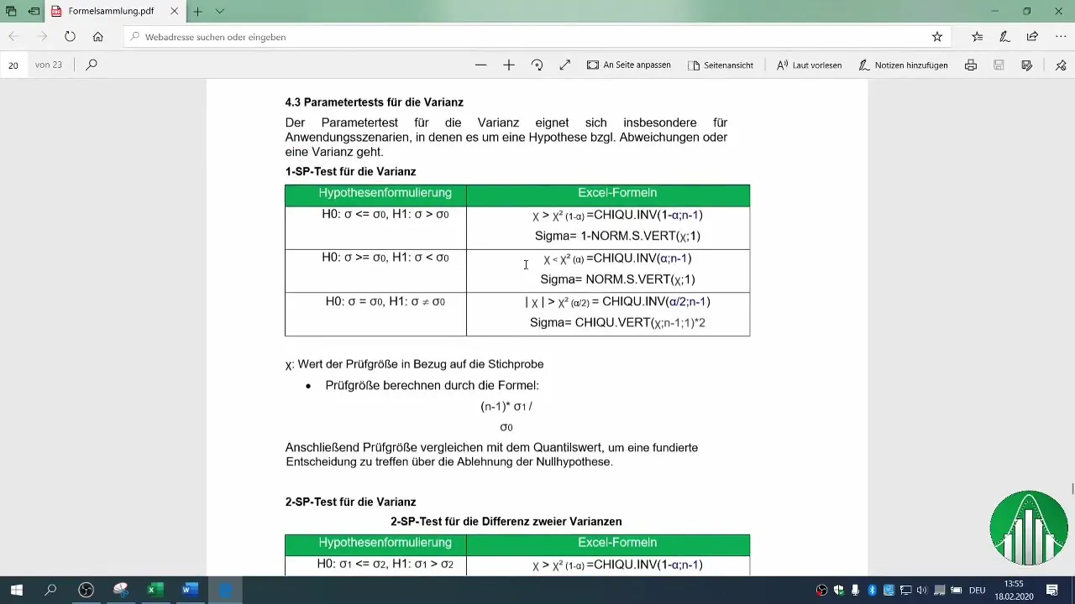Screen dimensions: 1075x604
Task: Go back to previous page
Action: click(13, 37)
